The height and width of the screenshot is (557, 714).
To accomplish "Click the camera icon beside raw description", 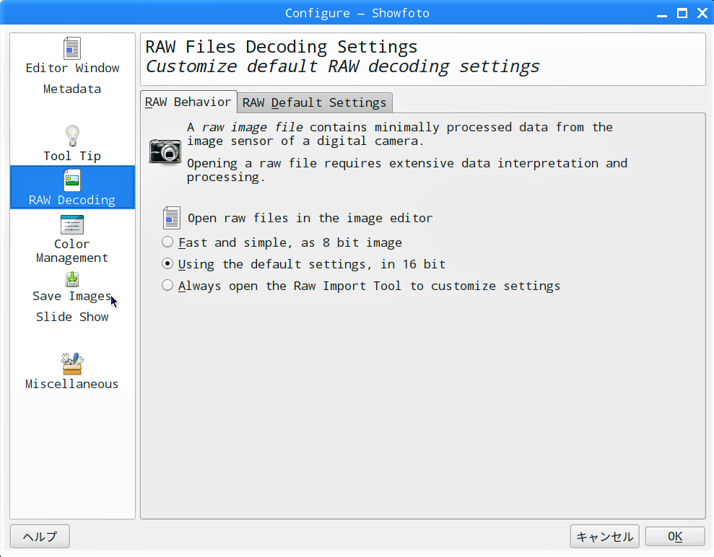I will pyautogui.click(x=165, y=151).
